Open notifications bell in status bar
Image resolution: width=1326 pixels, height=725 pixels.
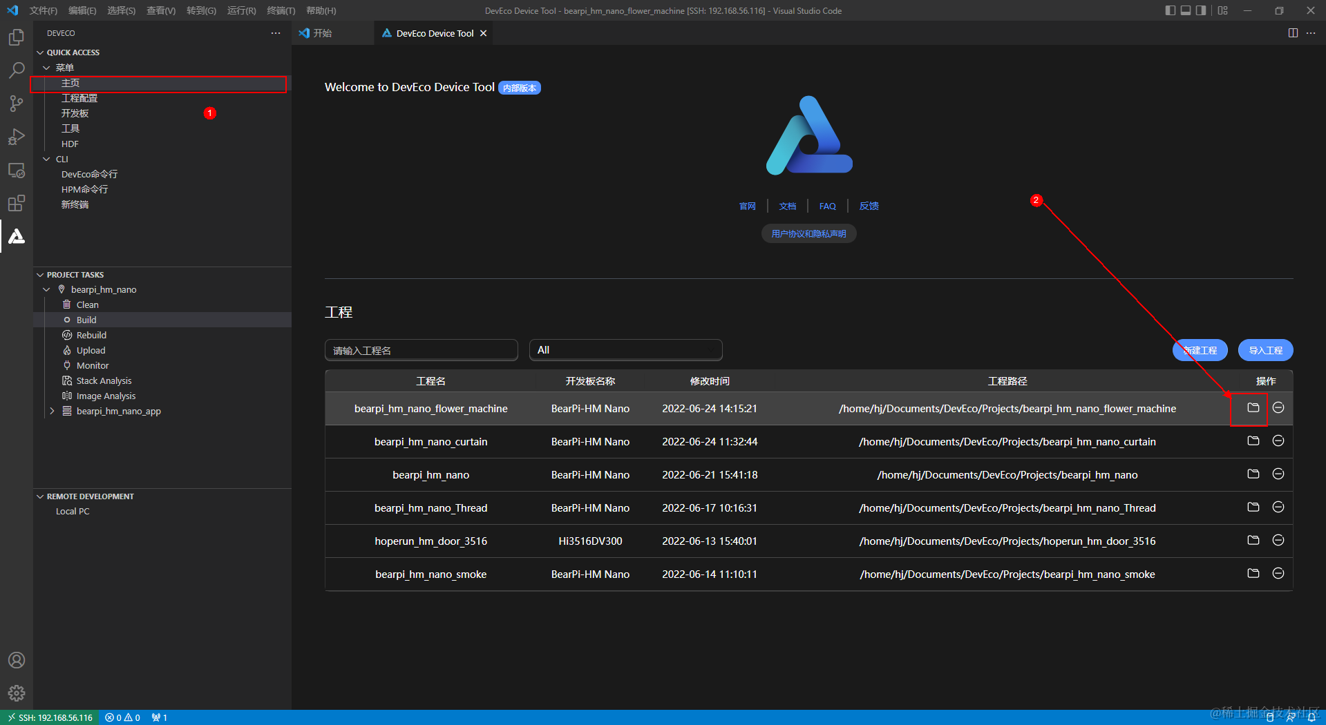pyautogui.click(x=1311, y=717)
